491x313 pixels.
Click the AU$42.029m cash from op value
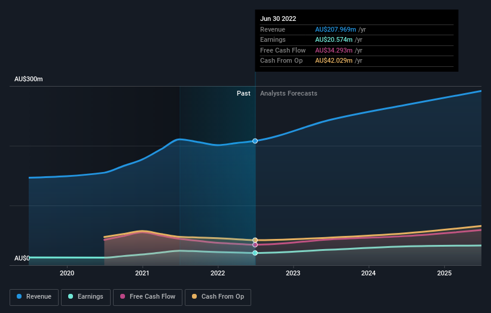(334, 61)
